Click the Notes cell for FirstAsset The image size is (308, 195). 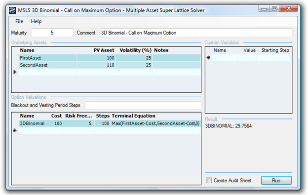177,58
